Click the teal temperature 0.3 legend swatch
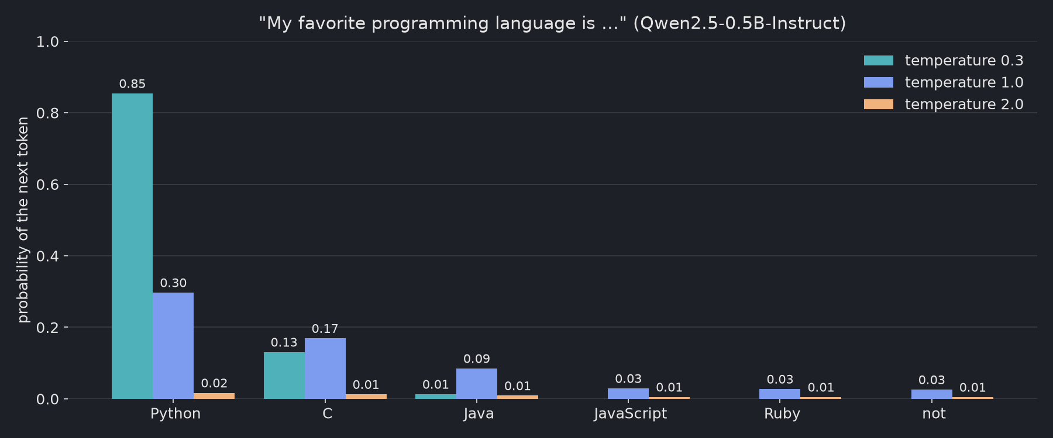This screenshot has width=1053, height=438. [879, 61]
